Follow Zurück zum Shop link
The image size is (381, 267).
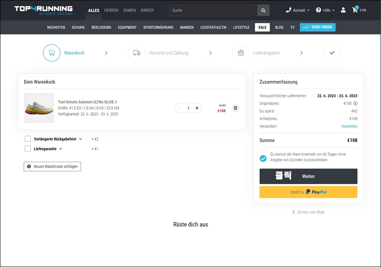(308, 212)
